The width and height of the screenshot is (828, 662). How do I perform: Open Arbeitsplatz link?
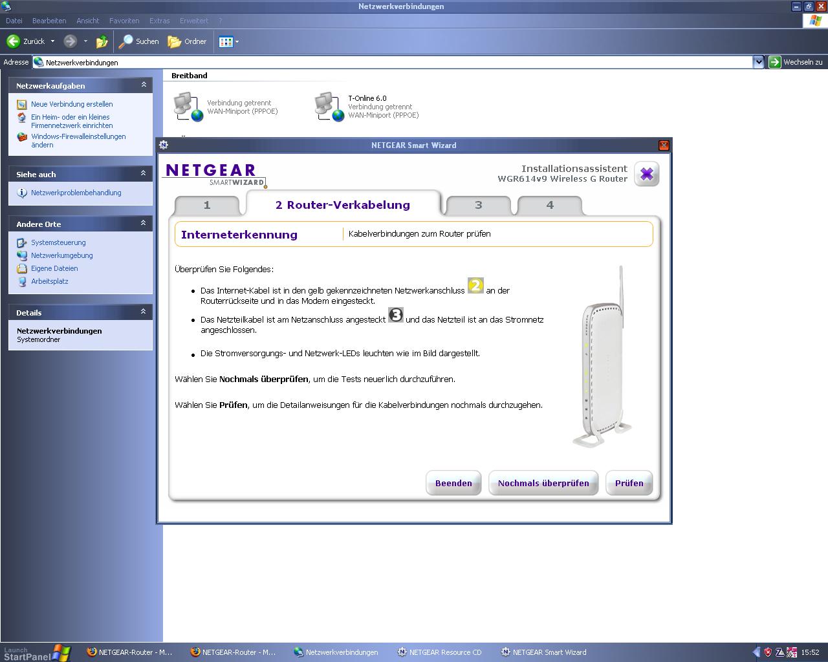point(50,281)
